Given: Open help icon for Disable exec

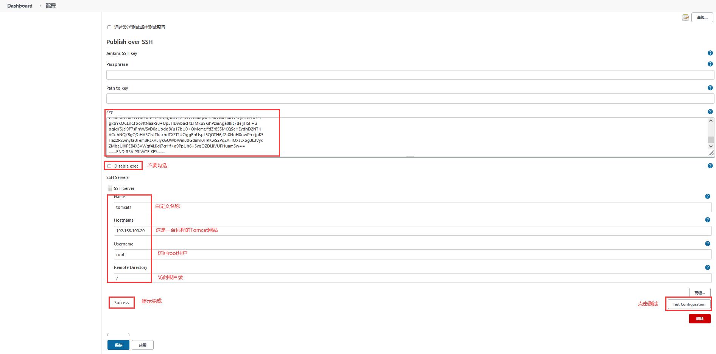Looking at the screenshot, I should pos(710,166).
